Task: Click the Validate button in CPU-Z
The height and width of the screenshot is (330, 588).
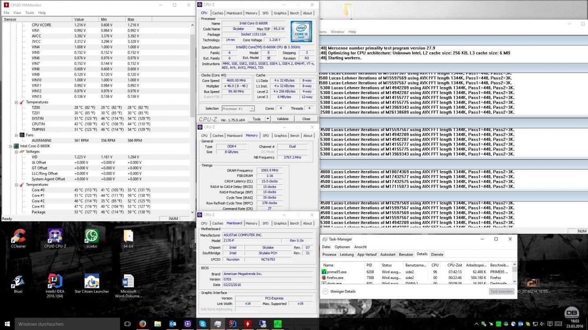Action: click(283, 119)
